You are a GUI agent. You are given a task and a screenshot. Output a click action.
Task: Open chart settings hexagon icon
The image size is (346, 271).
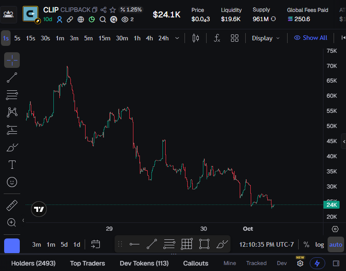tap(335, 229)
